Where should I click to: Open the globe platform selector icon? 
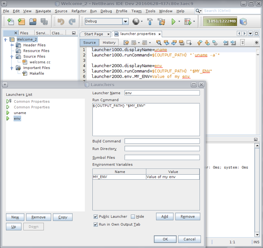[x=136, y=21]
